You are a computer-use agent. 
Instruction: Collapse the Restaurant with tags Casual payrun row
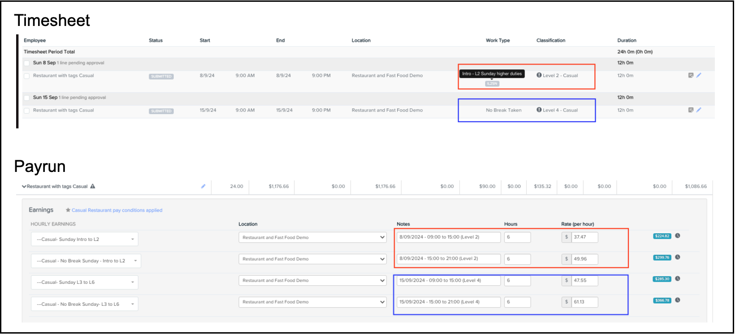[x=24, y=186]
